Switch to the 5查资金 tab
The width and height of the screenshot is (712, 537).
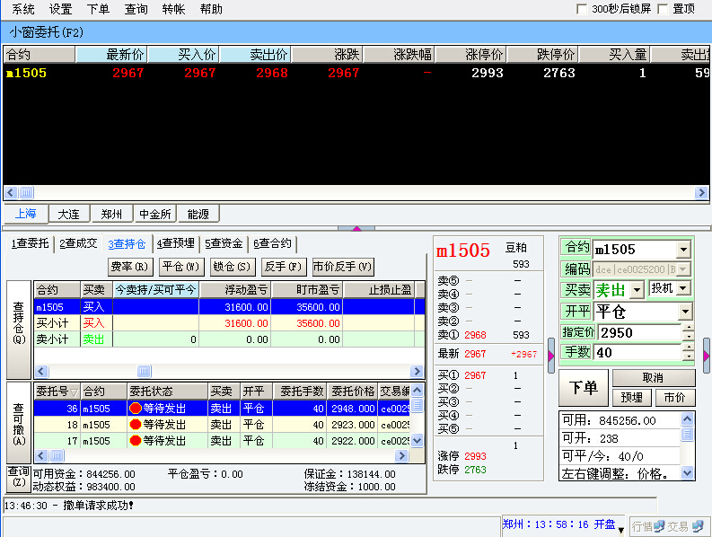point(223,243)
